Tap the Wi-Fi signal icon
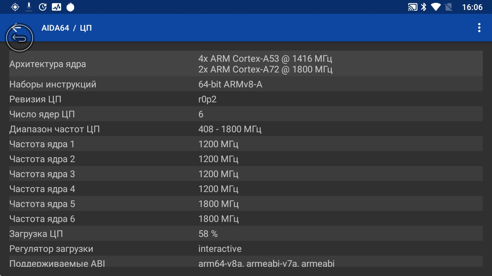This screenshot has height=276, width=492. [435, 7]
